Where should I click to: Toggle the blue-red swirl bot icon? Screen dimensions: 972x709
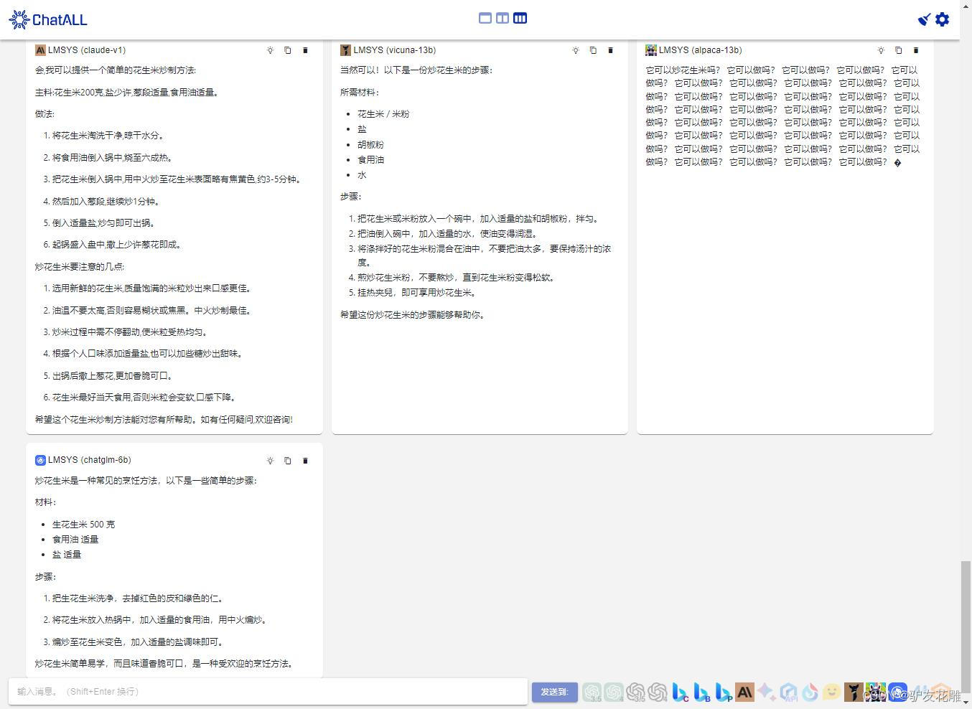coord(810,692)
